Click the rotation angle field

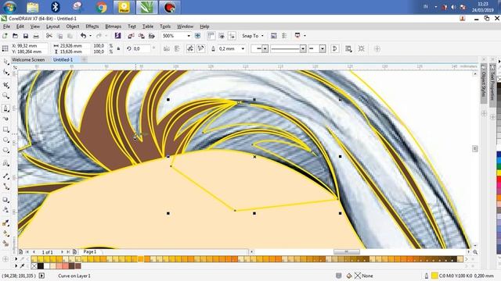pyautogui.click(x=141, y=48)
